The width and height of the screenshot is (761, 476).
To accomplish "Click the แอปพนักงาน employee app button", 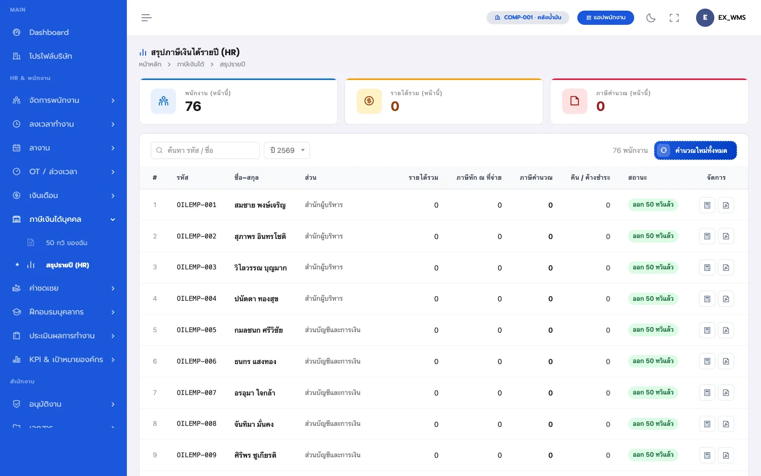I will (x=606, y=18).
